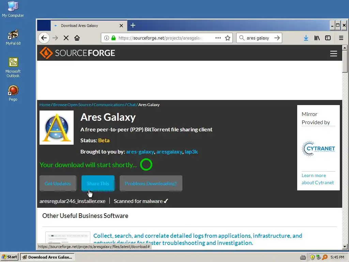Open SourceForge site navigation menu

tap(333, 54)
